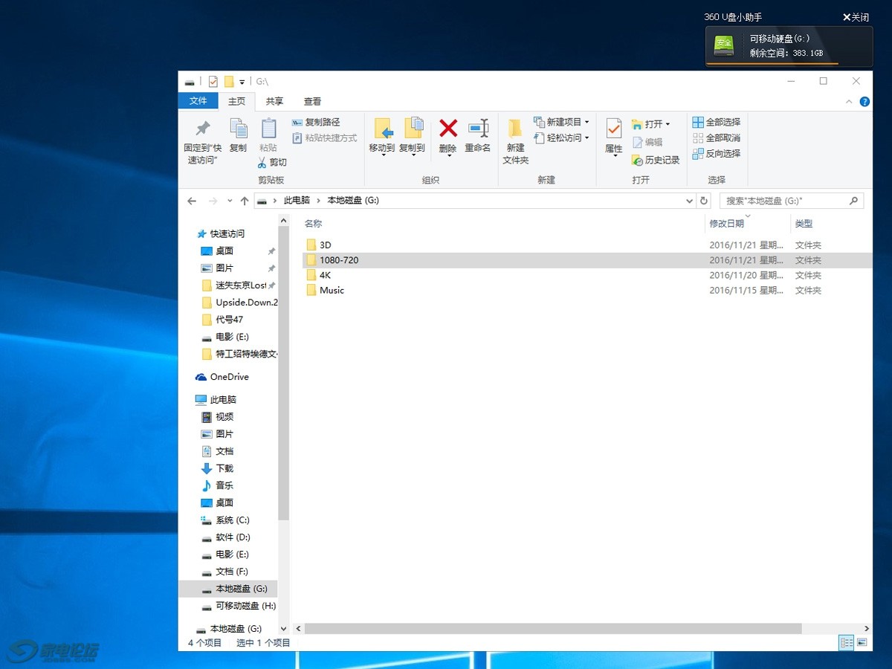Click the Rename (重命名) icon
892x669 pixels.
click(x=477, y=129)
